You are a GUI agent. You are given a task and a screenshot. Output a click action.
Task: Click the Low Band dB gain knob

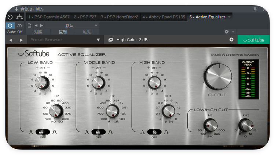pos(42,83)
